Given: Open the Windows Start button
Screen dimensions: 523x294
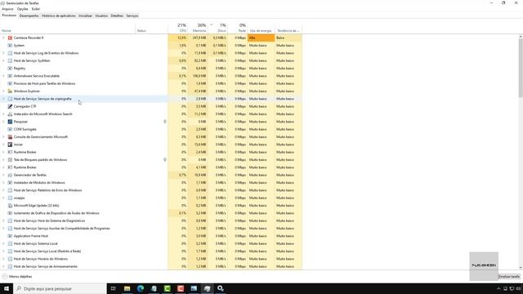Looking at the screenshot, I should [7, 288].
